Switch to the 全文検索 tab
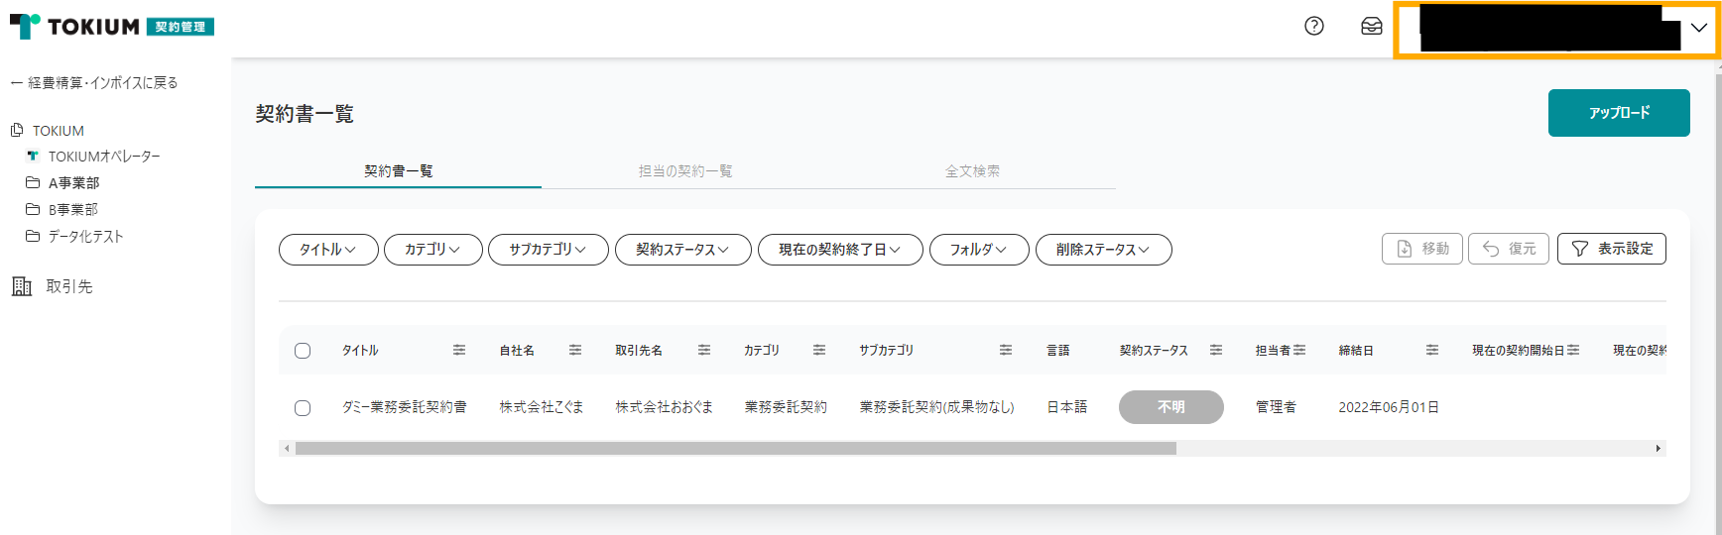The height and width of the screenshot is (535, 1722). pyautogui.click(x=972, y=171)
